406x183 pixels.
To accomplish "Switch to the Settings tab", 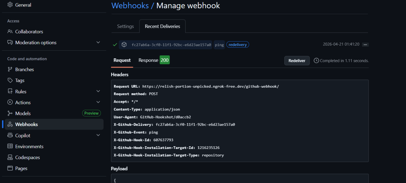I will 126,26.
